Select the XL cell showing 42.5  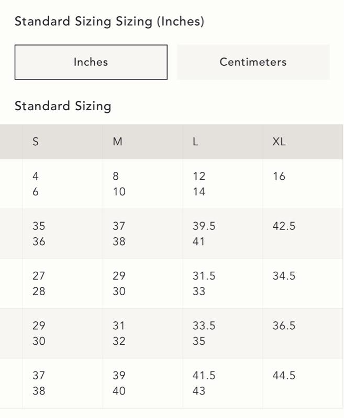click(284, 226)
